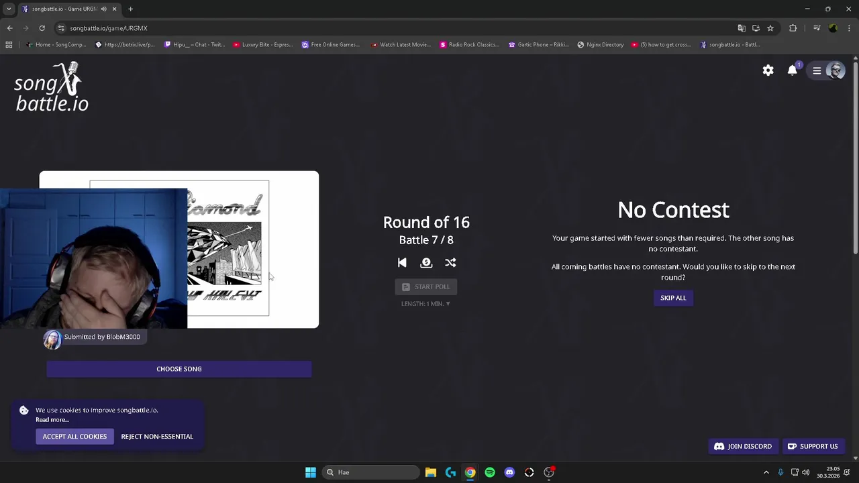Open Spotify from the taskbar
The width and height of the screenshot is (859, 483).
click(x=490, y=472)
